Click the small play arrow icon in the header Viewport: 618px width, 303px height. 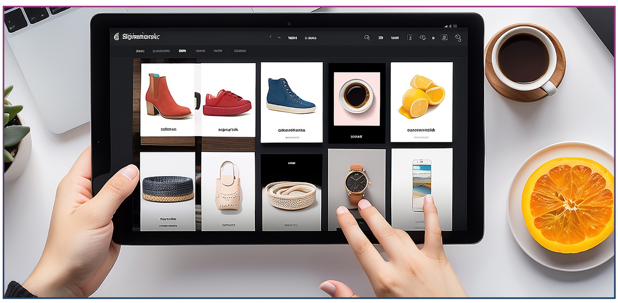click(433, 38)
